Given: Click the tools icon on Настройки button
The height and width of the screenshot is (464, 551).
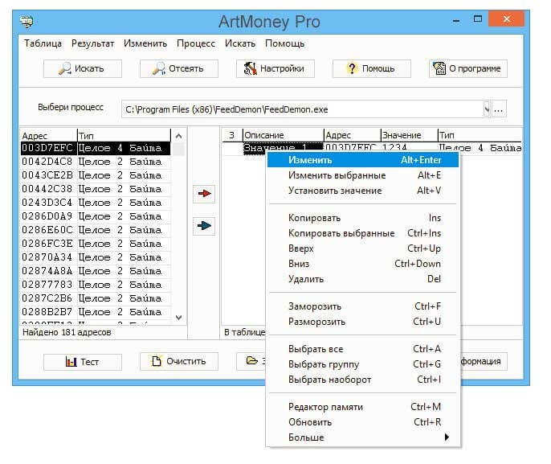Looking at the screenshot, I should pos(251,68).
